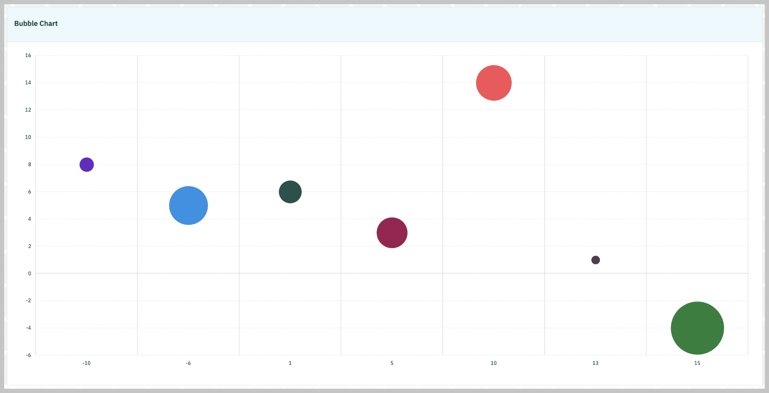
Task: Click the small purple bubble
Action: click(x=86, y=164)
